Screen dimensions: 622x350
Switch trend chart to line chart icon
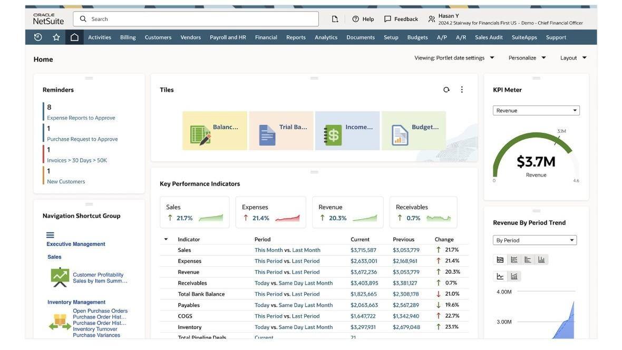(x=500, y=277)
